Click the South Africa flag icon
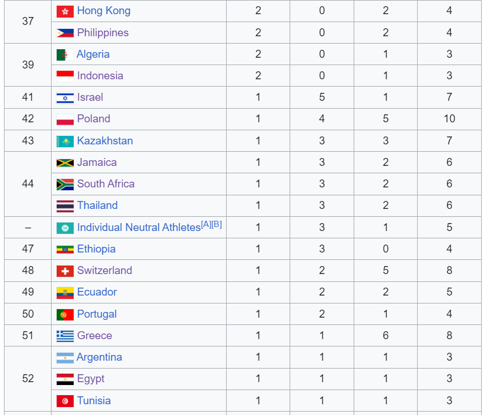 [x=65, y=185]
